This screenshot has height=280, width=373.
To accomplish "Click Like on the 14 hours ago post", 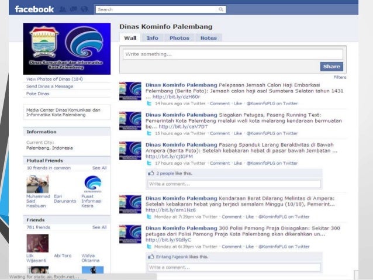I will coord(237,103).
